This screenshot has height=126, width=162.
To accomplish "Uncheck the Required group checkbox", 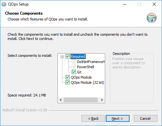I will pos(68,57).
